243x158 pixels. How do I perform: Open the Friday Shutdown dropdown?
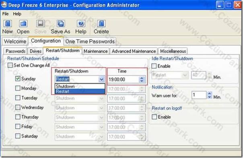pos(80,127)
